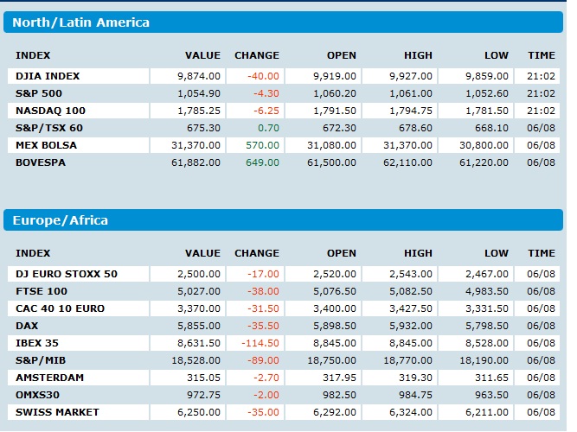Image resolution: width=577 pixels, height=432 pixels.
Task: Click NASDAQ 100 change -6.25
Action: click(266, 111)
